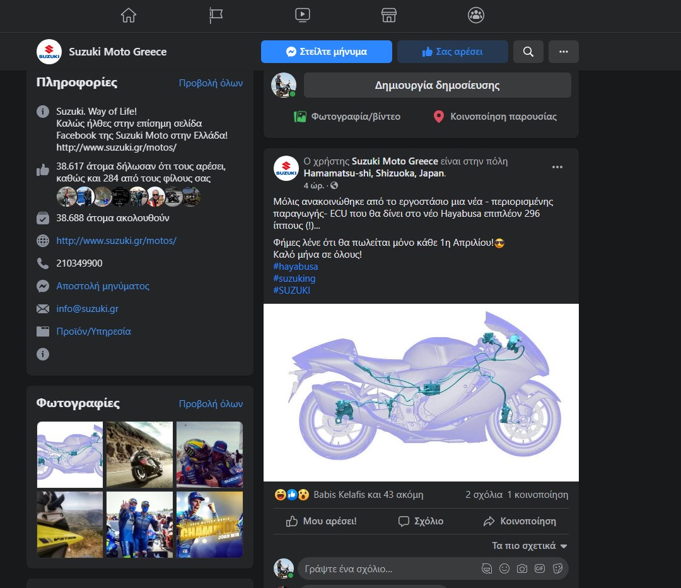Click my profile picture beside create post
This screenshot has height=588, width=681.
tap(284, 85)
